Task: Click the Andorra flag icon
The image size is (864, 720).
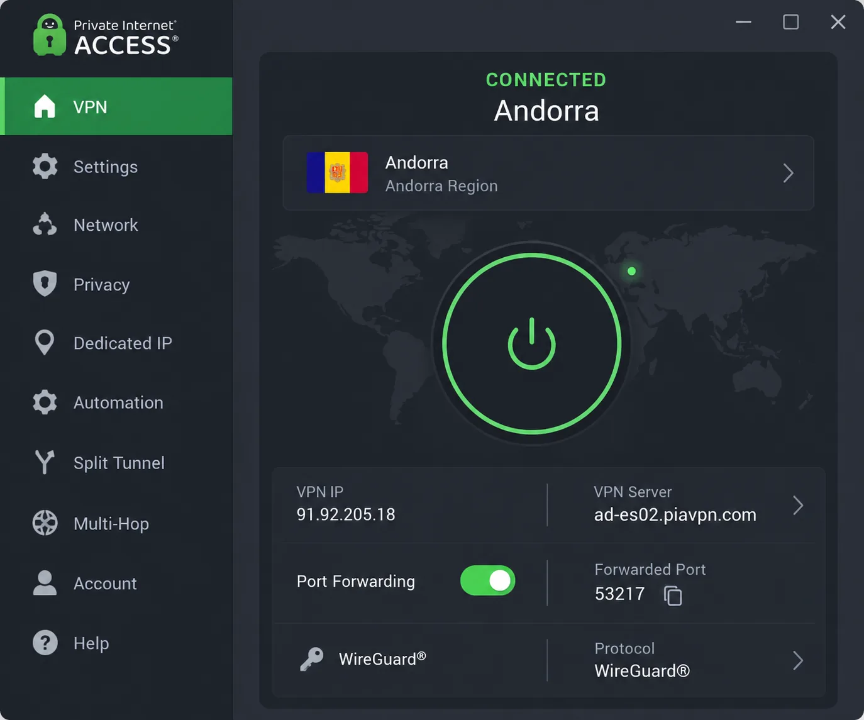Action: 337,172
